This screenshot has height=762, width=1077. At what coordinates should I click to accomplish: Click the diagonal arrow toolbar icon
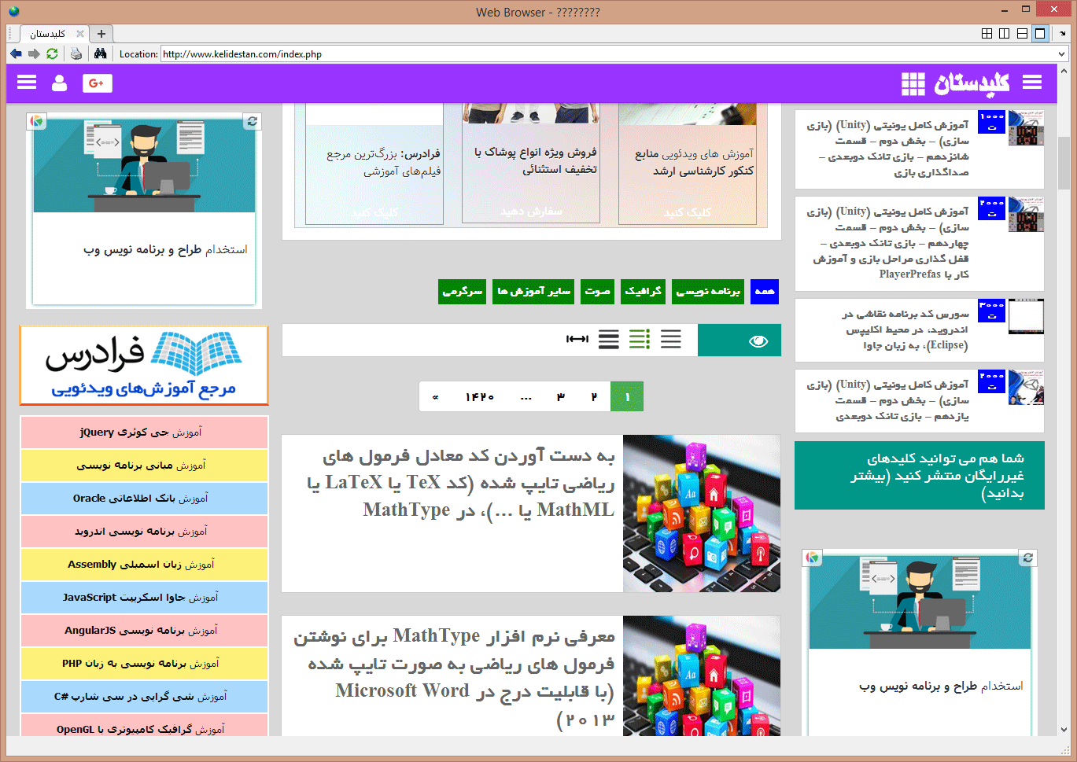coord(1062,34)
